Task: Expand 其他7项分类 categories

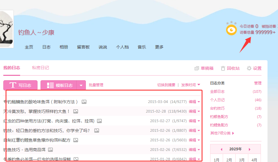Action: pyautogui.click(x=222, y=133)
